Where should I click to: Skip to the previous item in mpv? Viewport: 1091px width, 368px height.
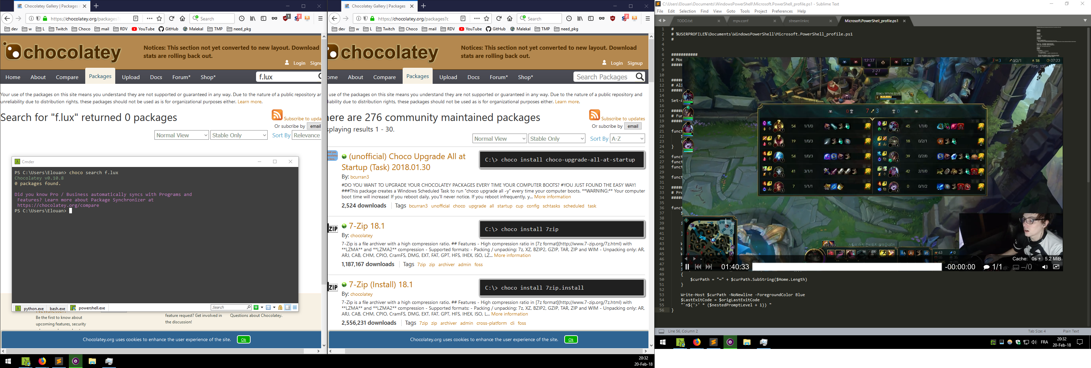pyautogui.click(x=698, y=267)
